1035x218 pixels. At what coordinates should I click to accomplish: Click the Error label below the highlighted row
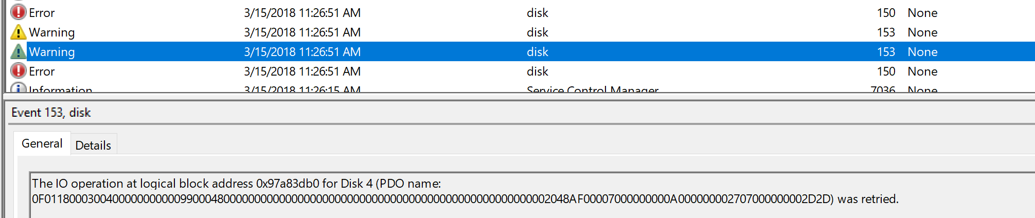pos(42,71)
